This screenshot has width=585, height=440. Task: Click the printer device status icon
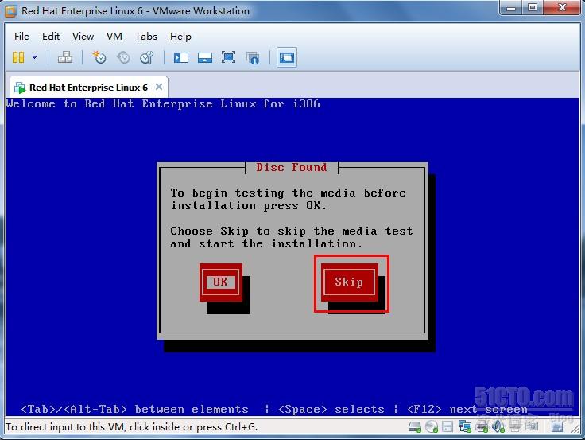pos(482,427)
